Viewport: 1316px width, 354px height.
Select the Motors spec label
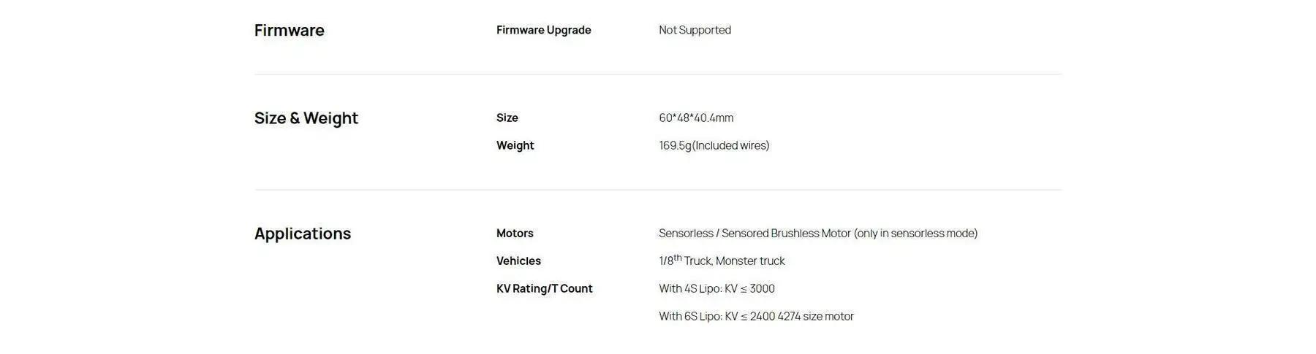[515, 234]
